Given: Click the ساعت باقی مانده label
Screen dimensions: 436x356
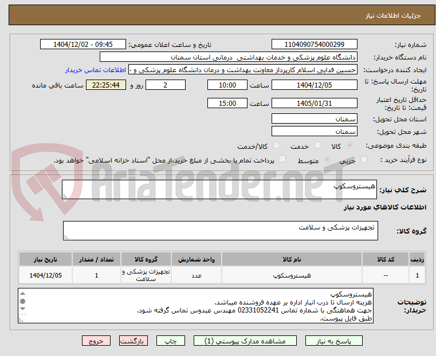Looking at the screenshot, I should point(57,85).
